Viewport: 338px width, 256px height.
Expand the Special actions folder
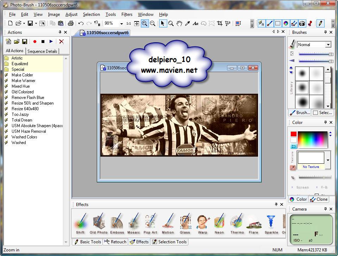click(x=18, y=69)
